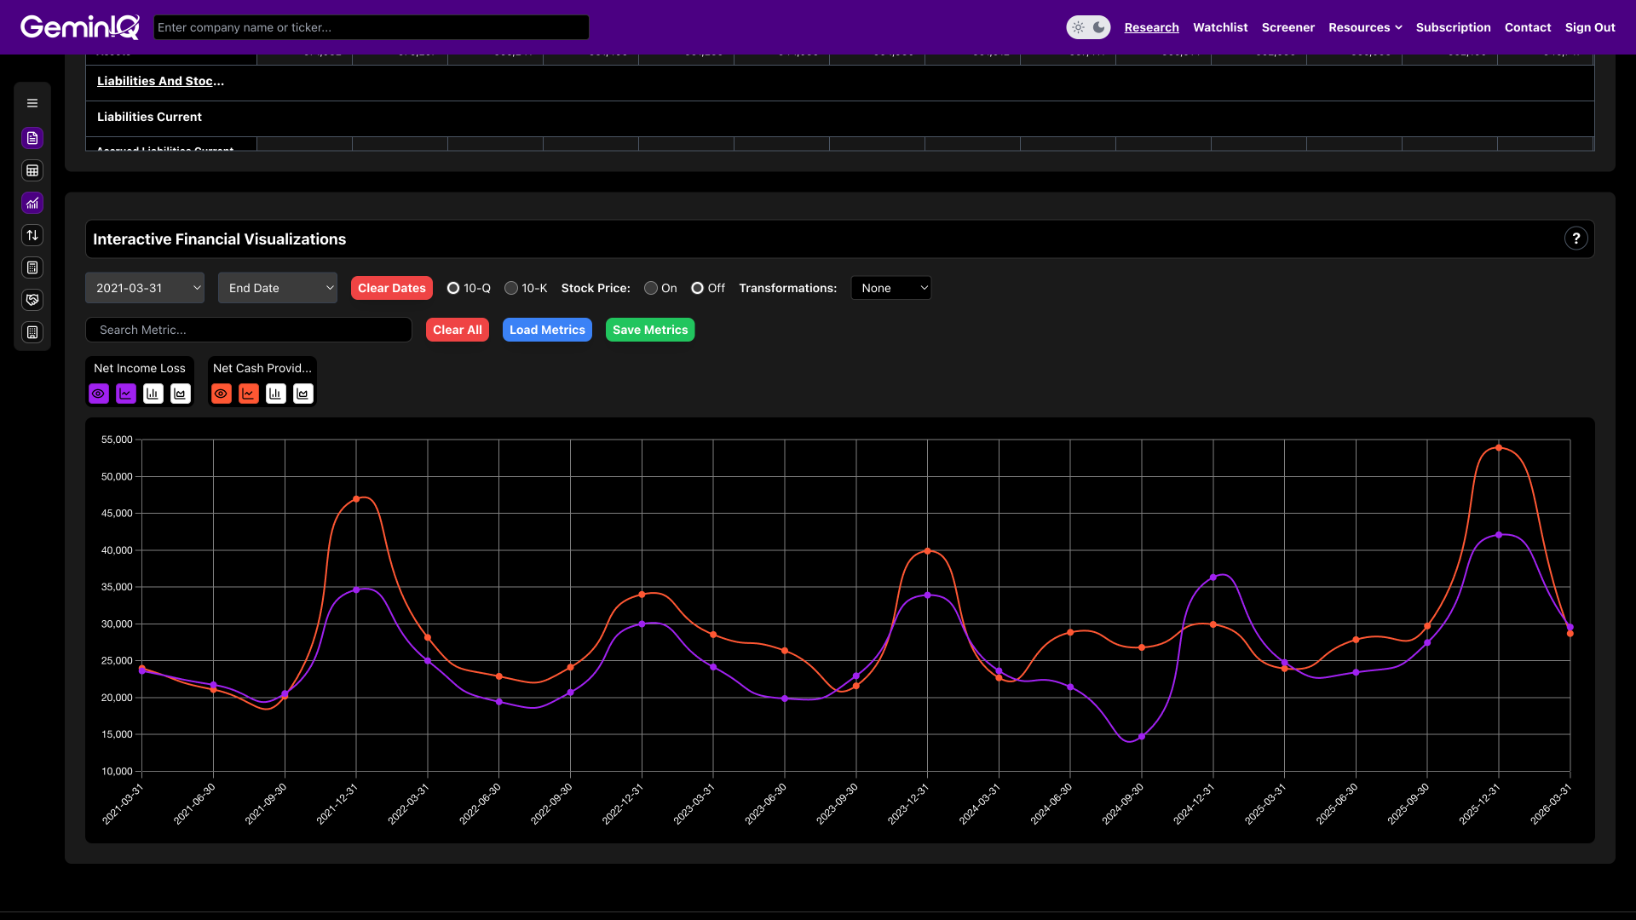Expand the Resources menu
Screen dimensions: 1636x920
(x=1365, y=27)
